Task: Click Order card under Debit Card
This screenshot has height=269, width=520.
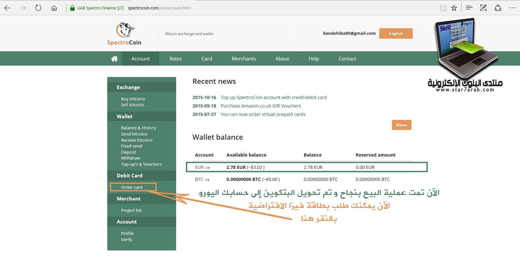Action: 132,187
